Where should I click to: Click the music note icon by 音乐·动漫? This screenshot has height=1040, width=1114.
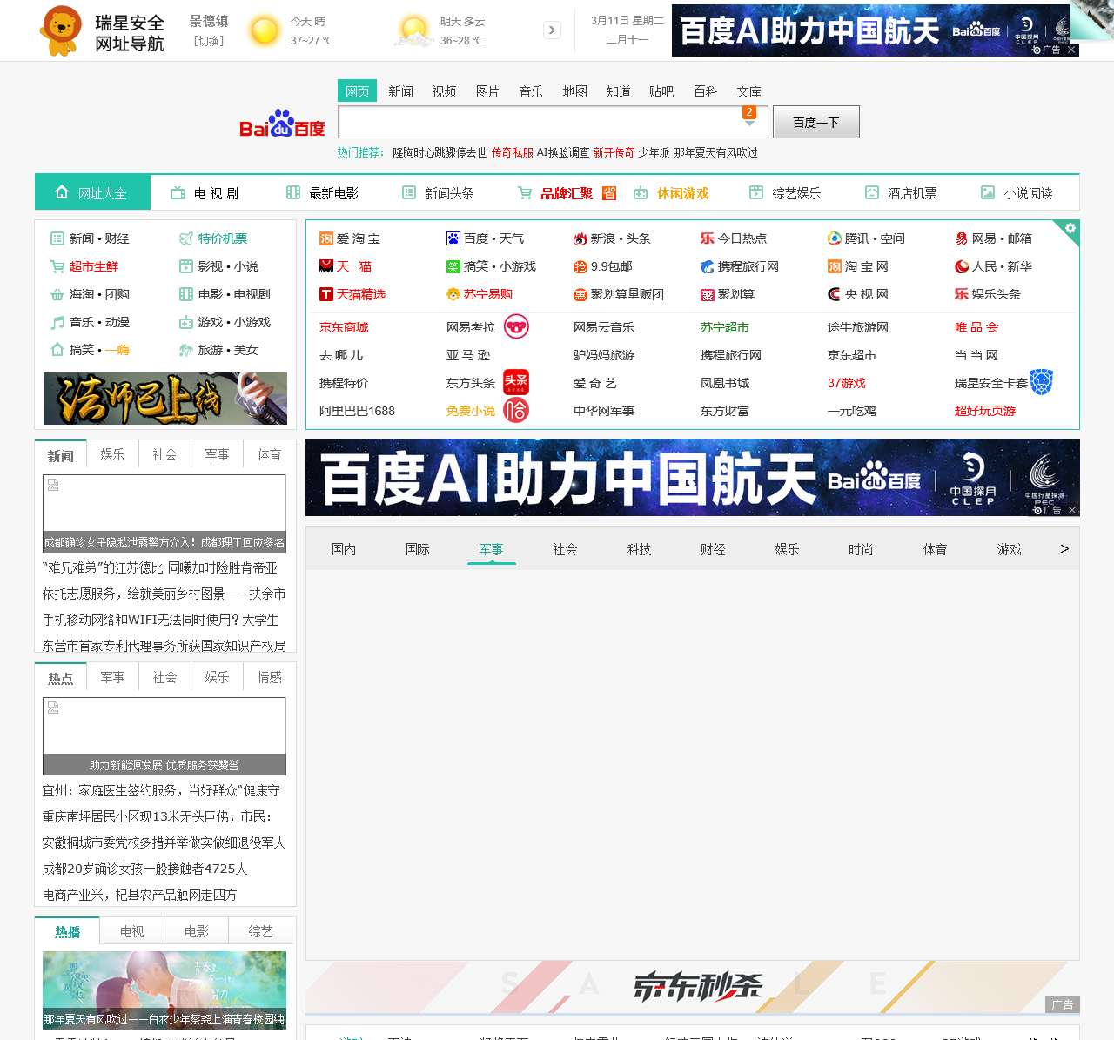pos(57,322)
